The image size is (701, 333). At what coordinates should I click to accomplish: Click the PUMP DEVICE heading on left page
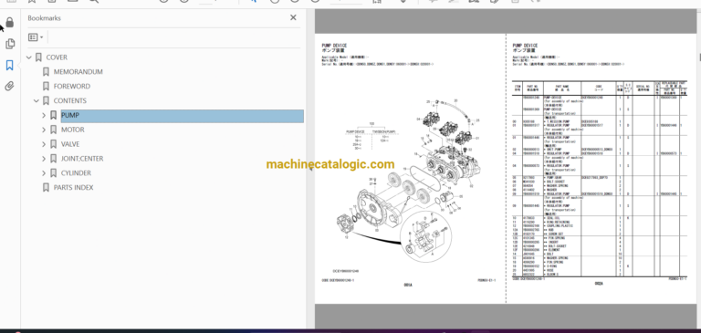click(334, 46)
